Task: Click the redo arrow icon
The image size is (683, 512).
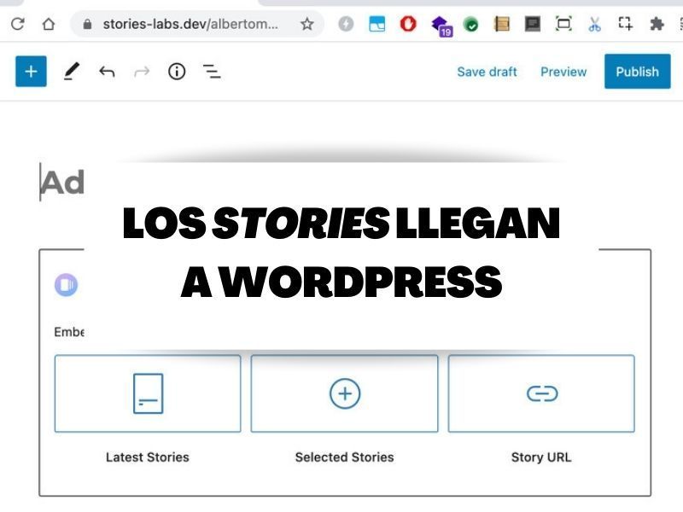Action: [142, 72]
